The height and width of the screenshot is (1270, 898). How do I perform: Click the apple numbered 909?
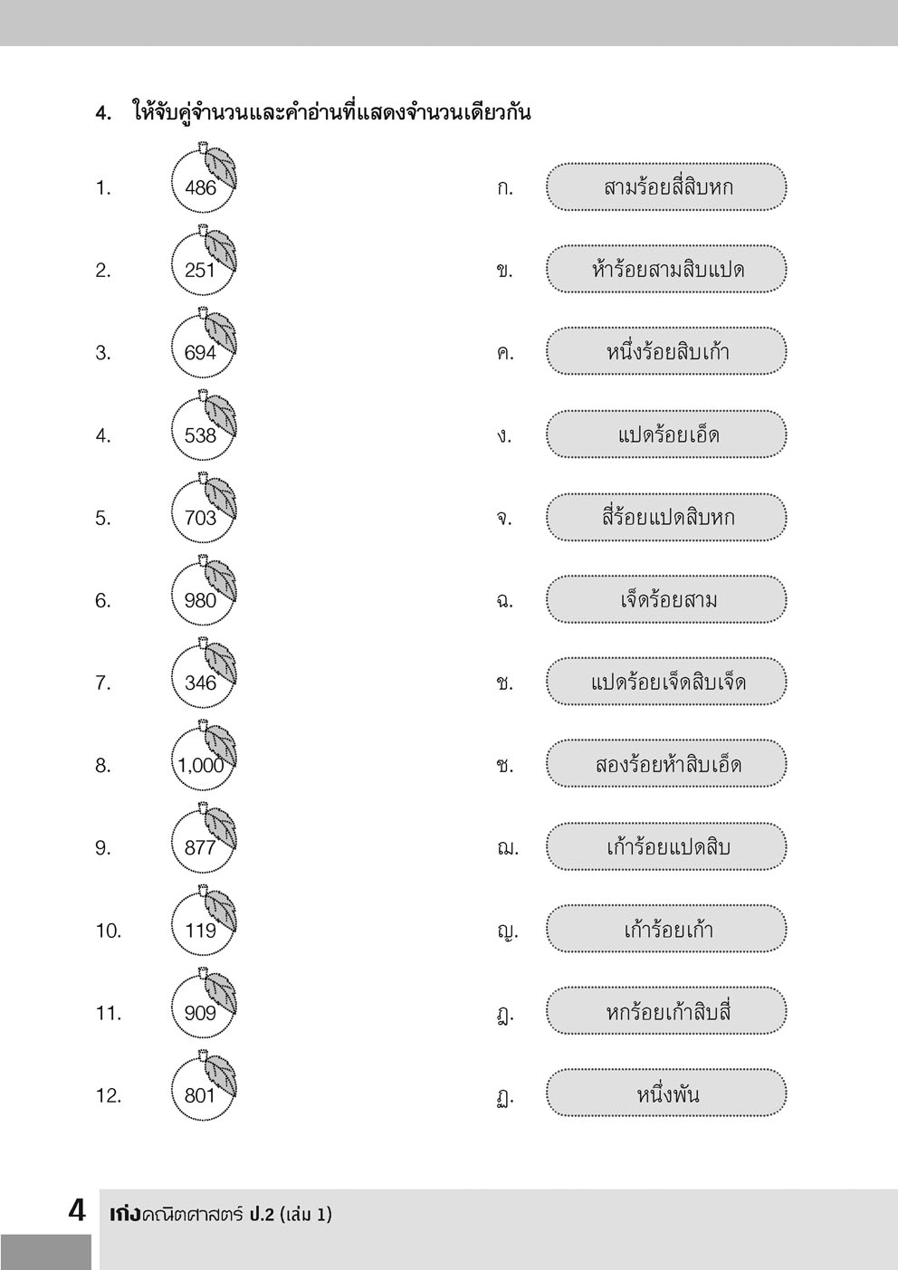[x=202, y=1010]
